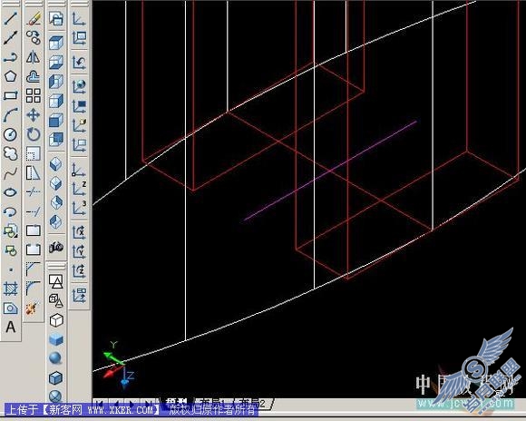The width and height of the screenshot is (526, 421).
Task: Open the Named Views dialog
Action: click(x=56, y=18)
